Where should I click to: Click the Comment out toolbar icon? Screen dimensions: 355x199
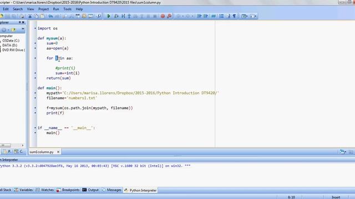point(214,16)
